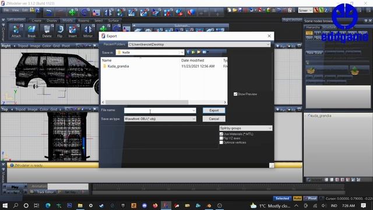Toggle the Pivot button in status bar

(x=311, y=198)
